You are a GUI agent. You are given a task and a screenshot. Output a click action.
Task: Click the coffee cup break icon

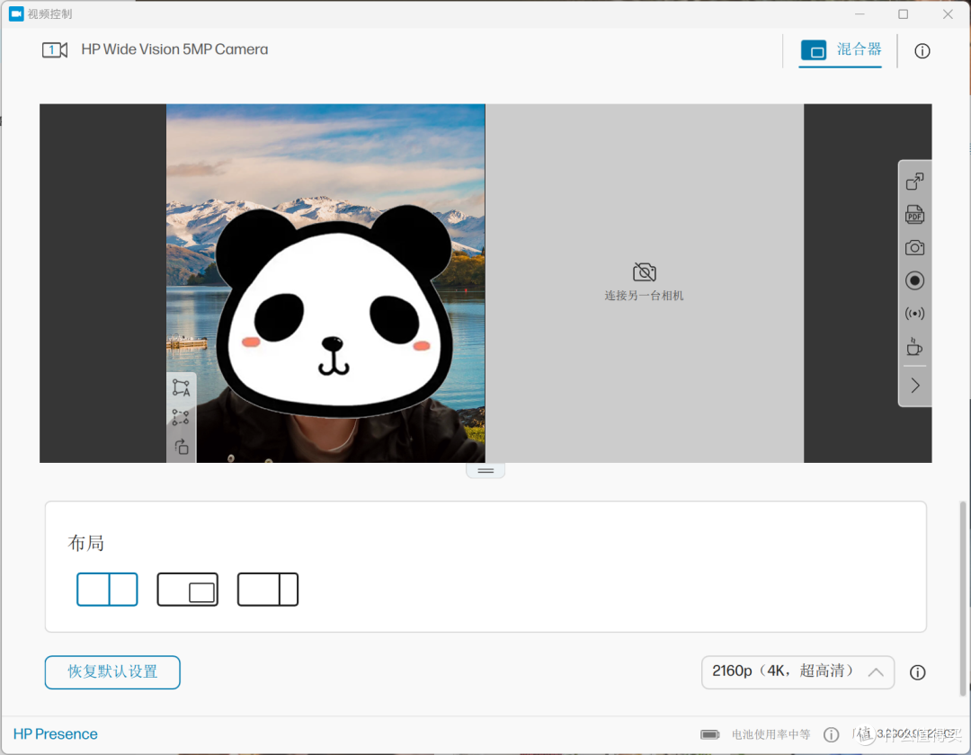click(914, 347)
